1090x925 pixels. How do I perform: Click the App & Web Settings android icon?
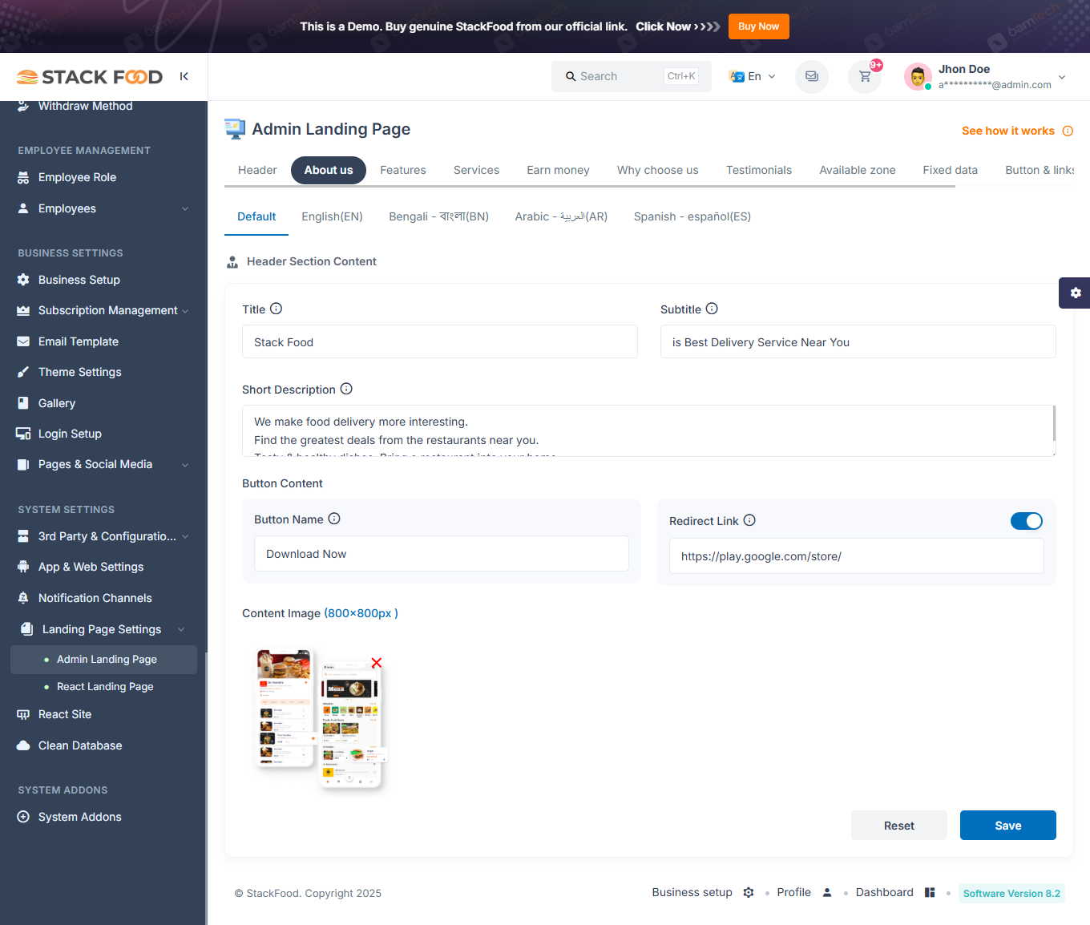(x=23, y=567)
